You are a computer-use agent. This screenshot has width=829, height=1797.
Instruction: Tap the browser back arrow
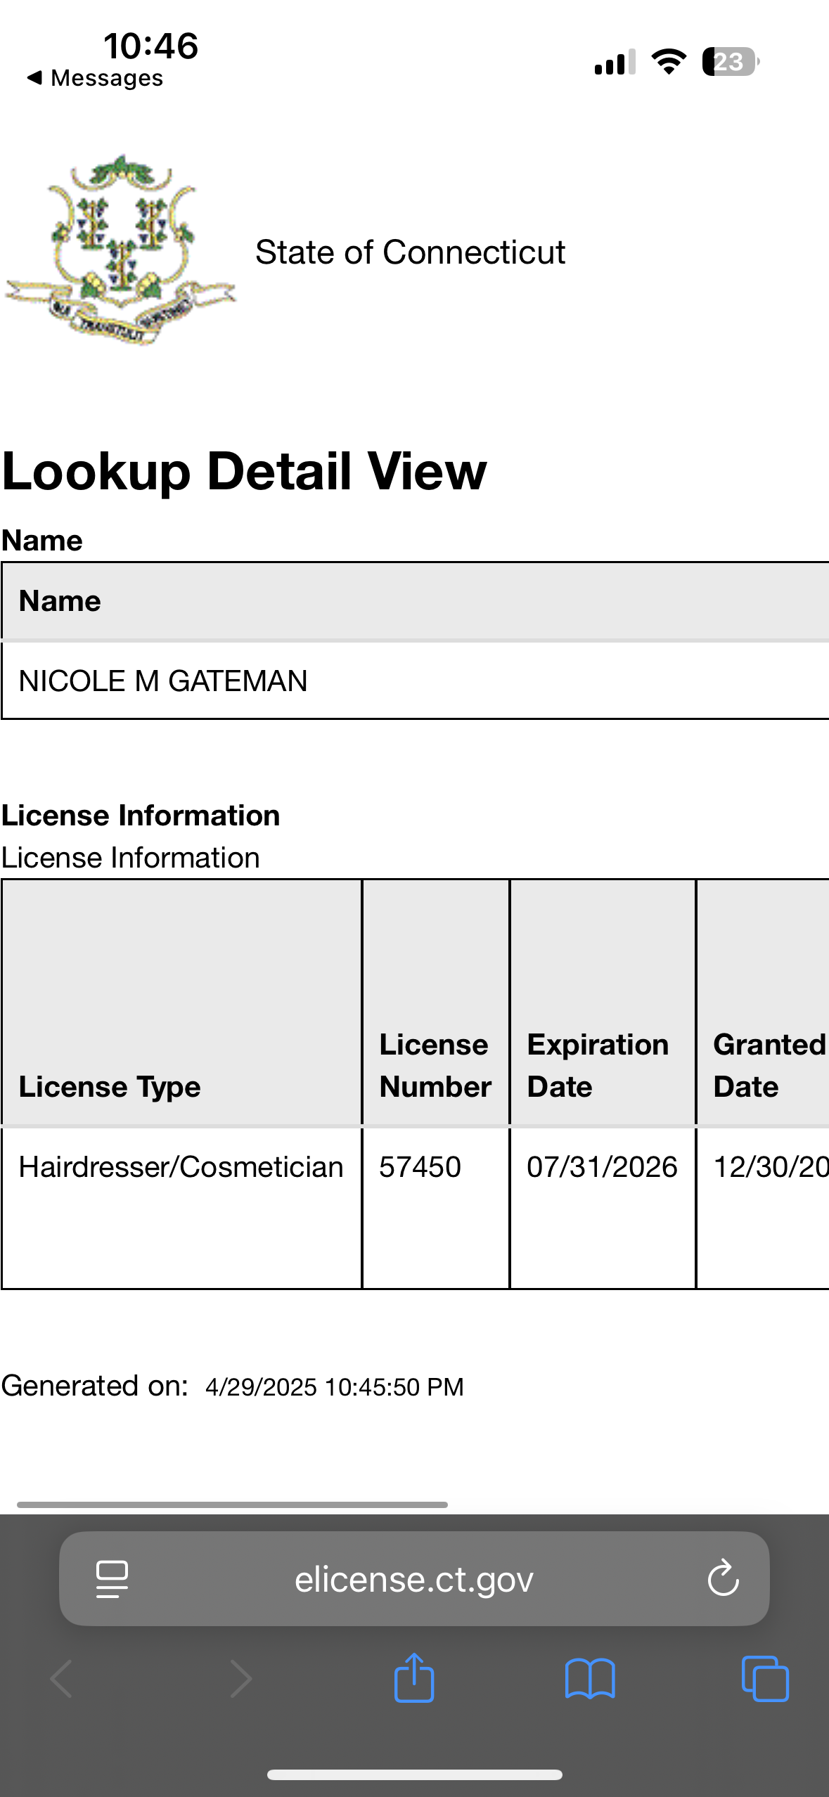62,1678
